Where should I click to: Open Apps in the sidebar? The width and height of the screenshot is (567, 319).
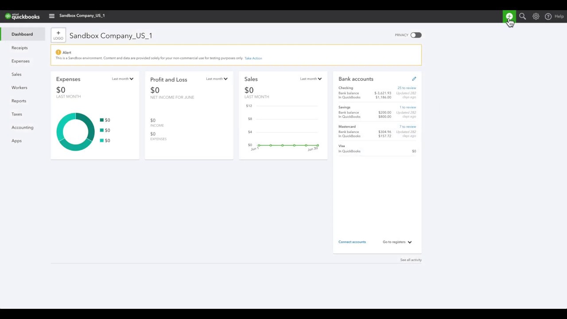16,141
